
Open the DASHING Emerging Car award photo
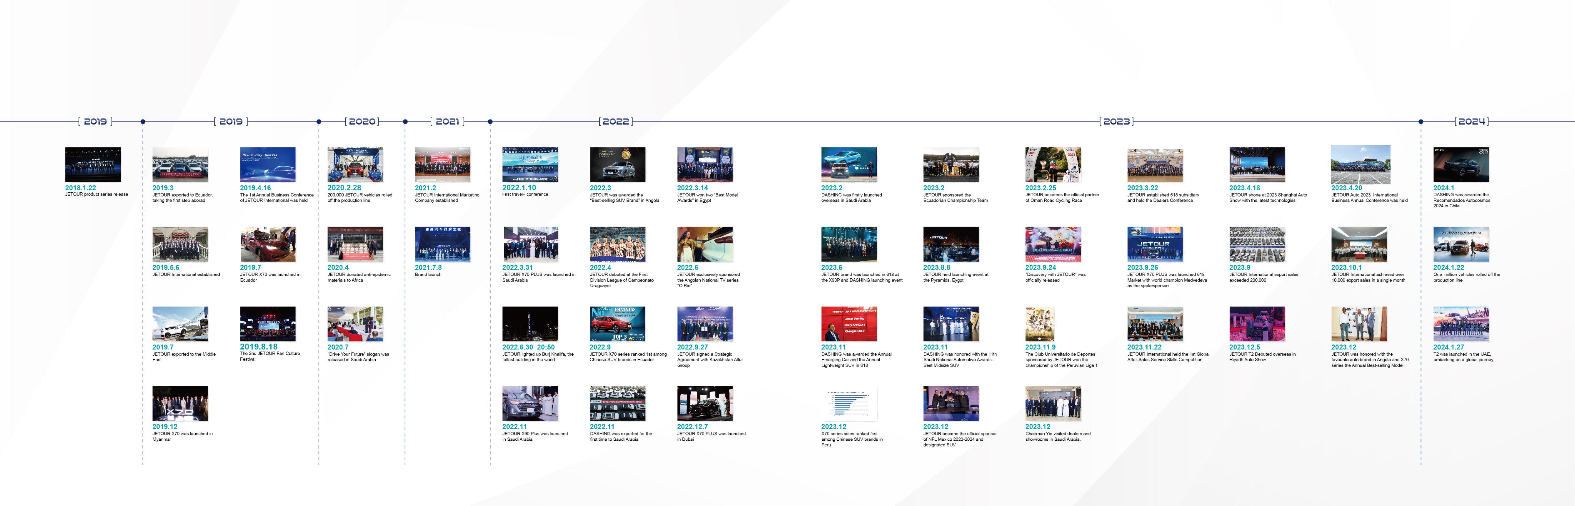pyautogui.click(x=849, y=324)
